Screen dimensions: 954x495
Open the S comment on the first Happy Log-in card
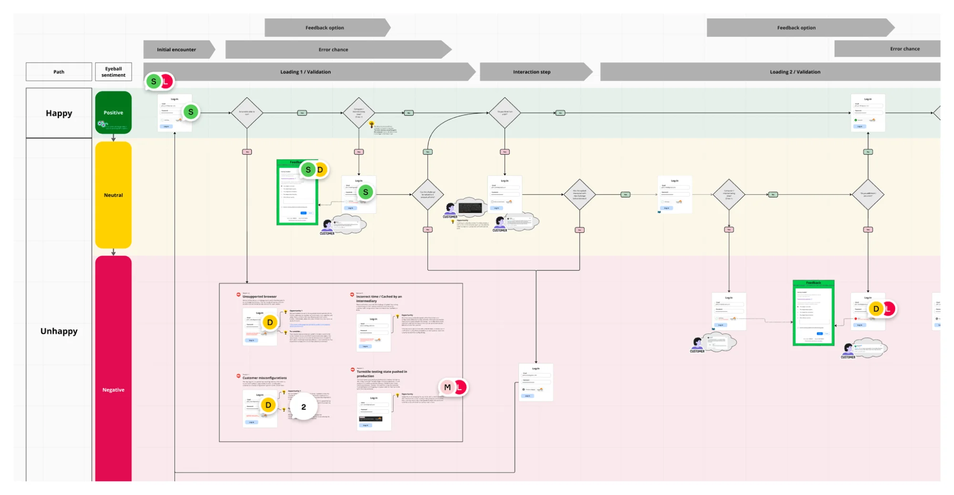pyautogui.click(x=191, y=112)
